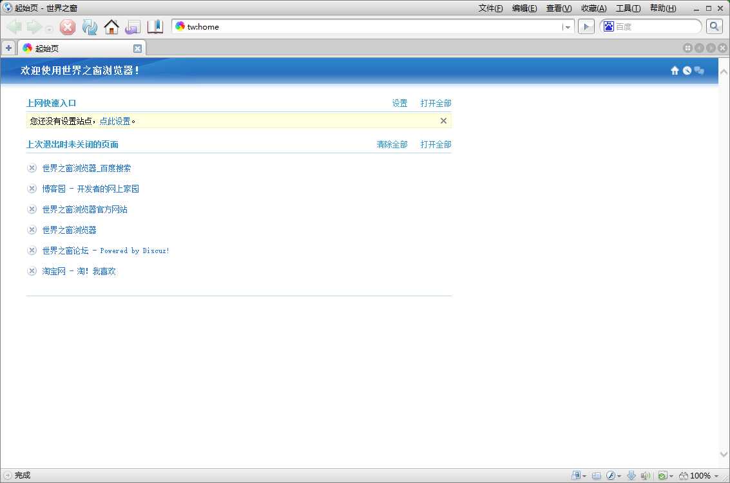The image size is (730, 483).
Task: Open 世界之窗论坛 - Powered by Discuz! link
Action: [x=106, y=251]
